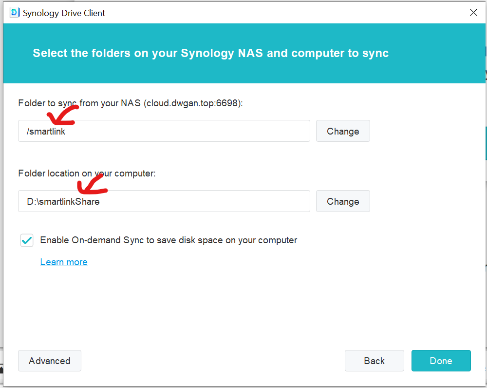Click the red arrow pointing to /smartlink
Screen dimensions: 487x388
62,116
